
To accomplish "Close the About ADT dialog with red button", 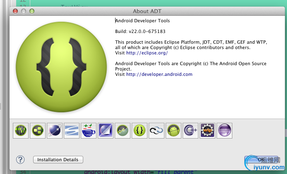I will point(15,11).
